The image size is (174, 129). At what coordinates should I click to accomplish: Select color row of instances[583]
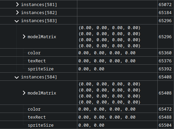(x=87, y=53)
